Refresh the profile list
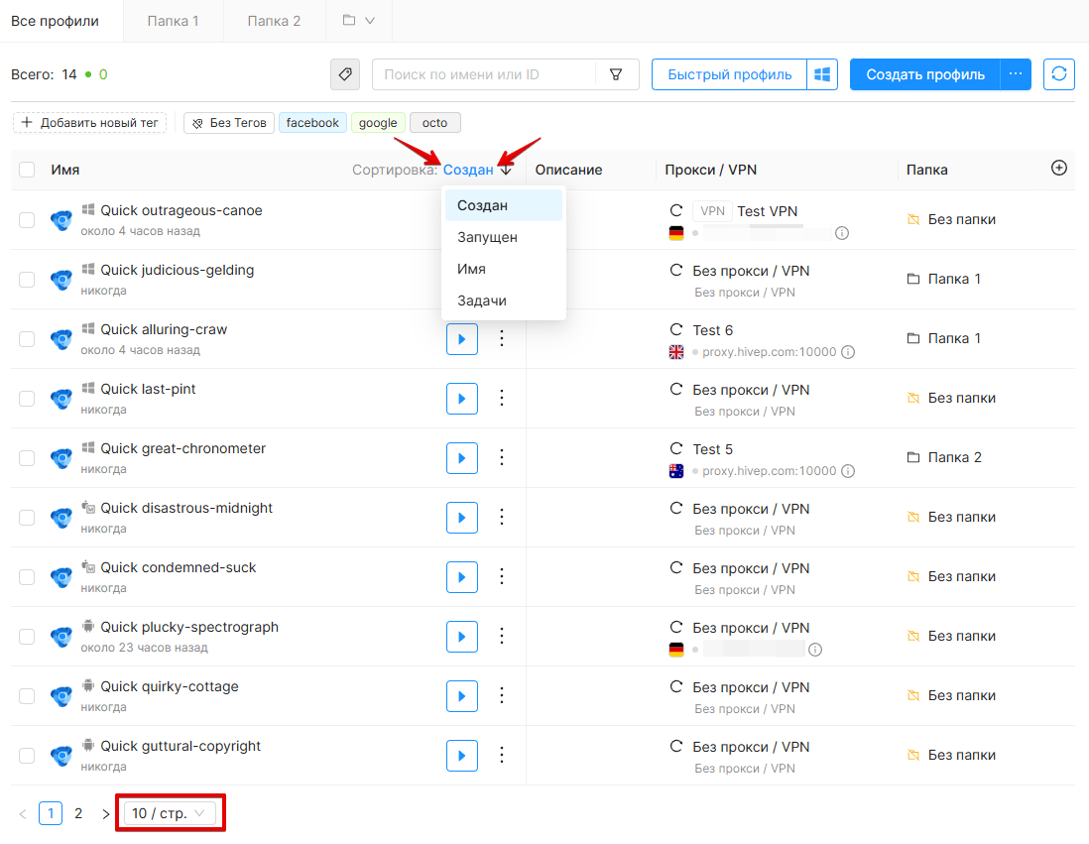1089x844 pixels. pyautogui.click(x=1059, y=74)
